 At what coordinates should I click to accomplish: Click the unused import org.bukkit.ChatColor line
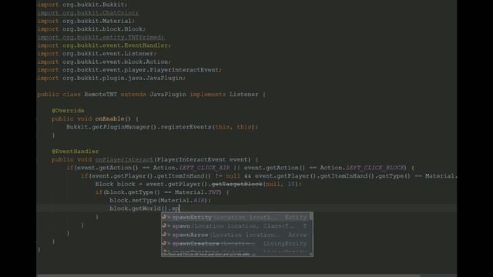pos(89,13)
